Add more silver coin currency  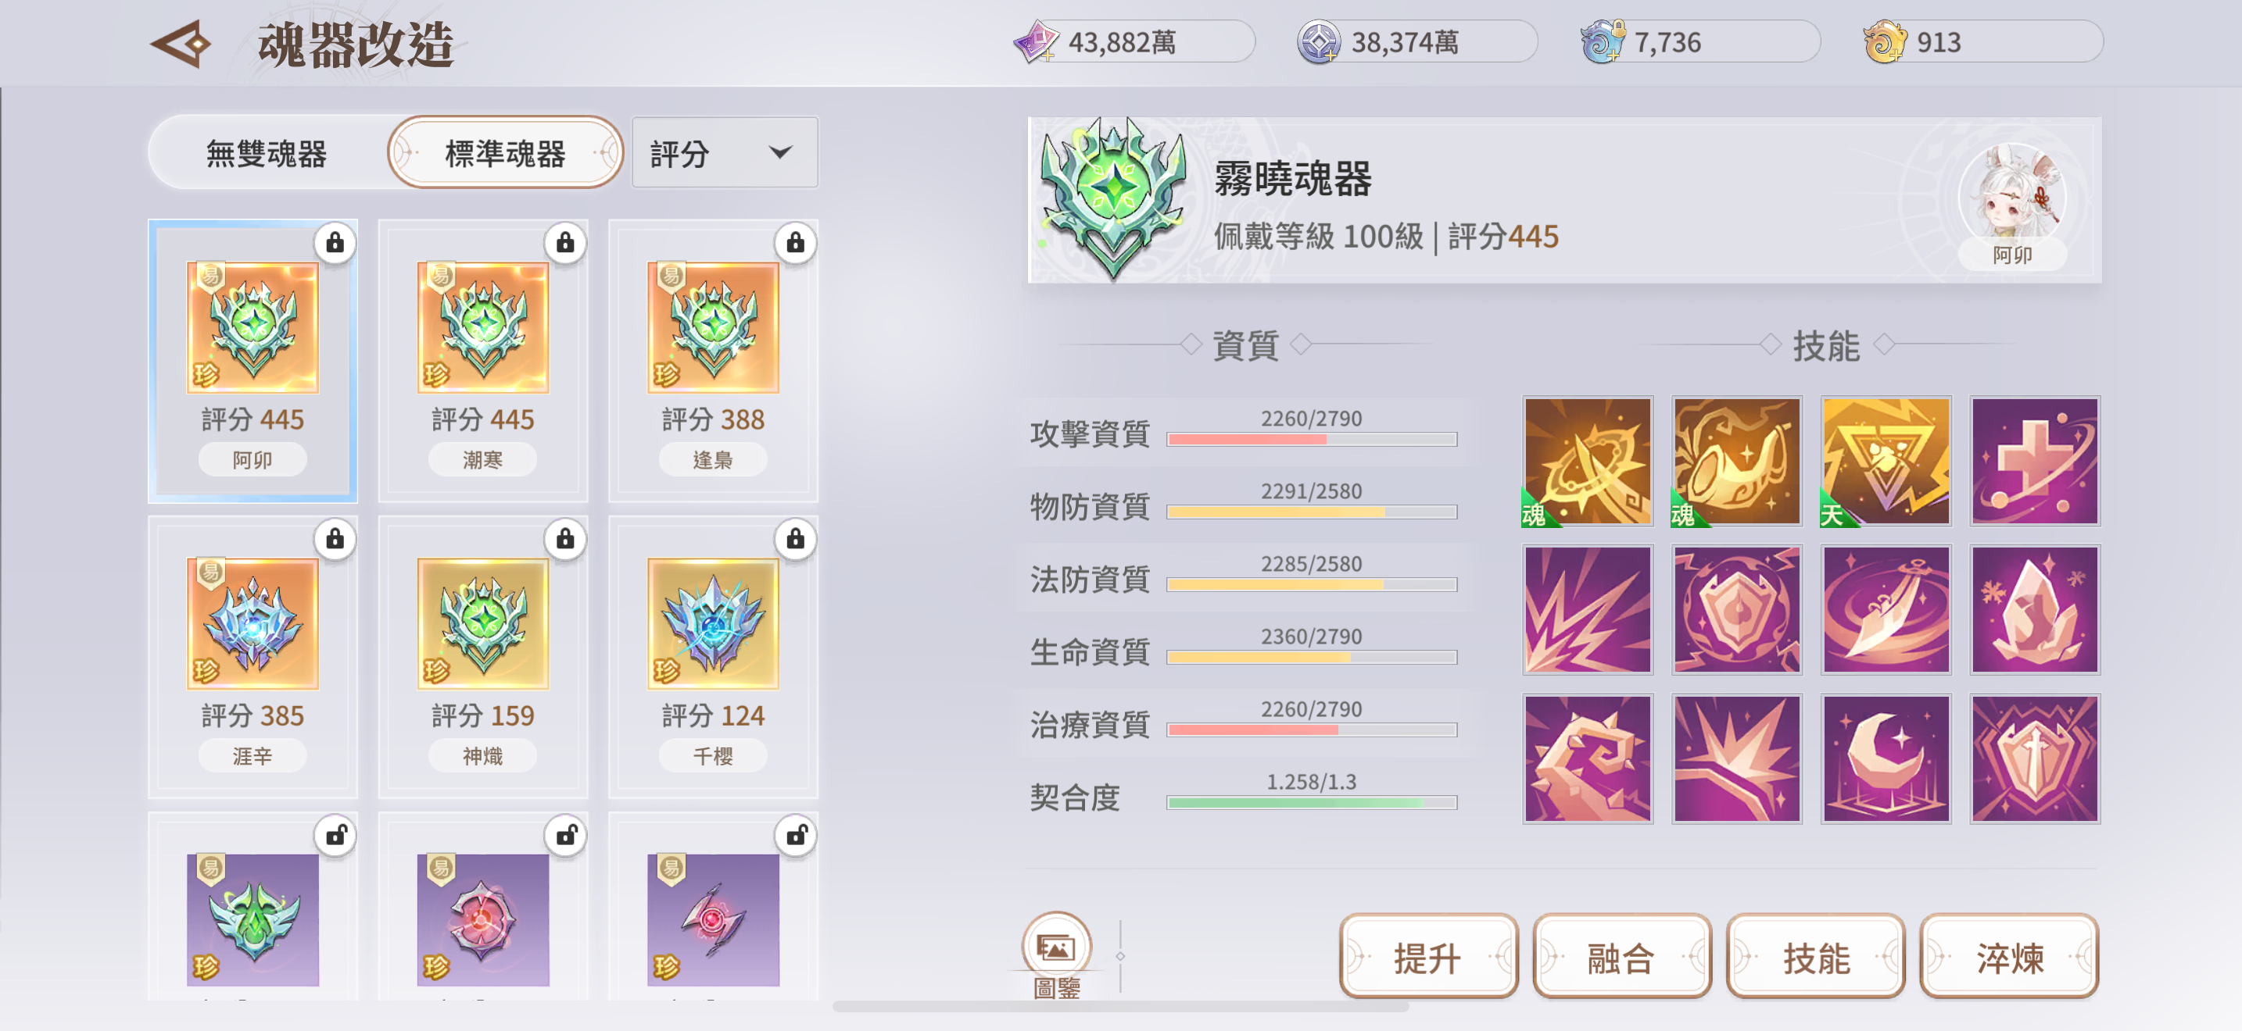1318,43
